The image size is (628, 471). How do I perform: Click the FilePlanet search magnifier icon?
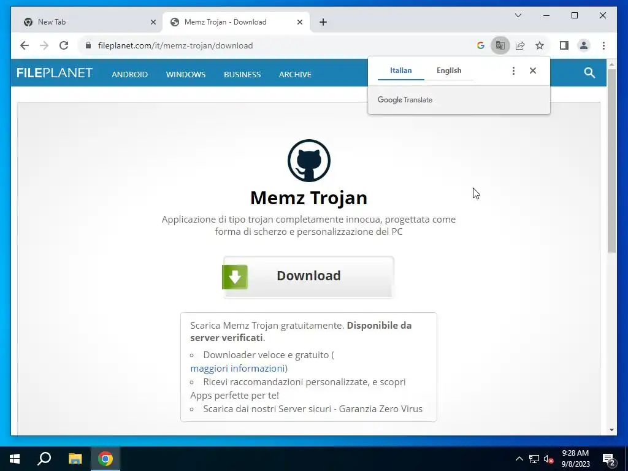589,72
